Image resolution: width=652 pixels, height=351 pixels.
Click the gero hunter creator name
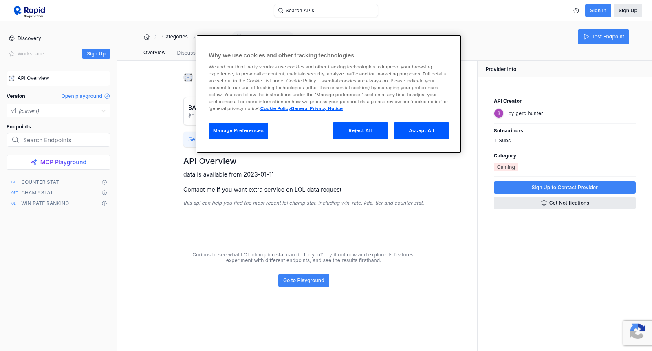(529, 113)
